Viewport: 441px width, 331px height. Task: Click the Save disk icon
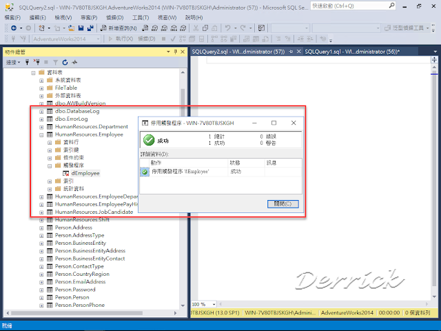pos(81,28)
